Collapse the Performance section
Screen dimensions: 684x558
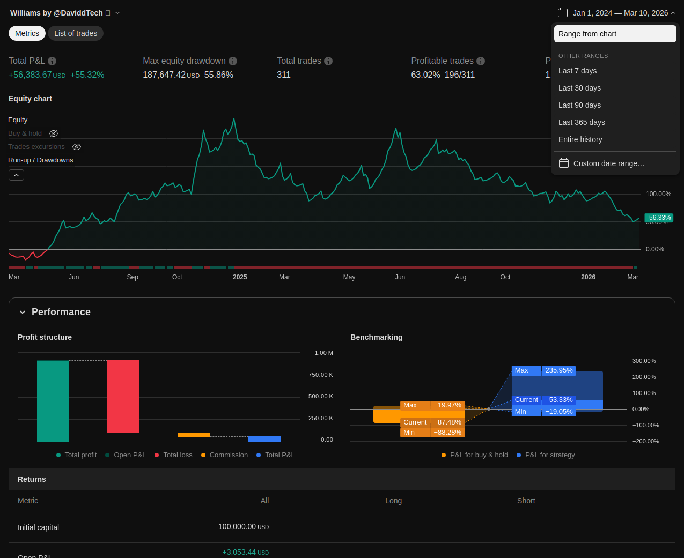[x=23, y=312]
